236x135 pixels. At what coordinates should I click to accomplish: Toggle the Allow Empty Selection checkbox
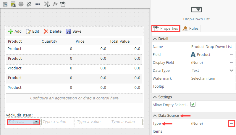[x=193, y=104]
